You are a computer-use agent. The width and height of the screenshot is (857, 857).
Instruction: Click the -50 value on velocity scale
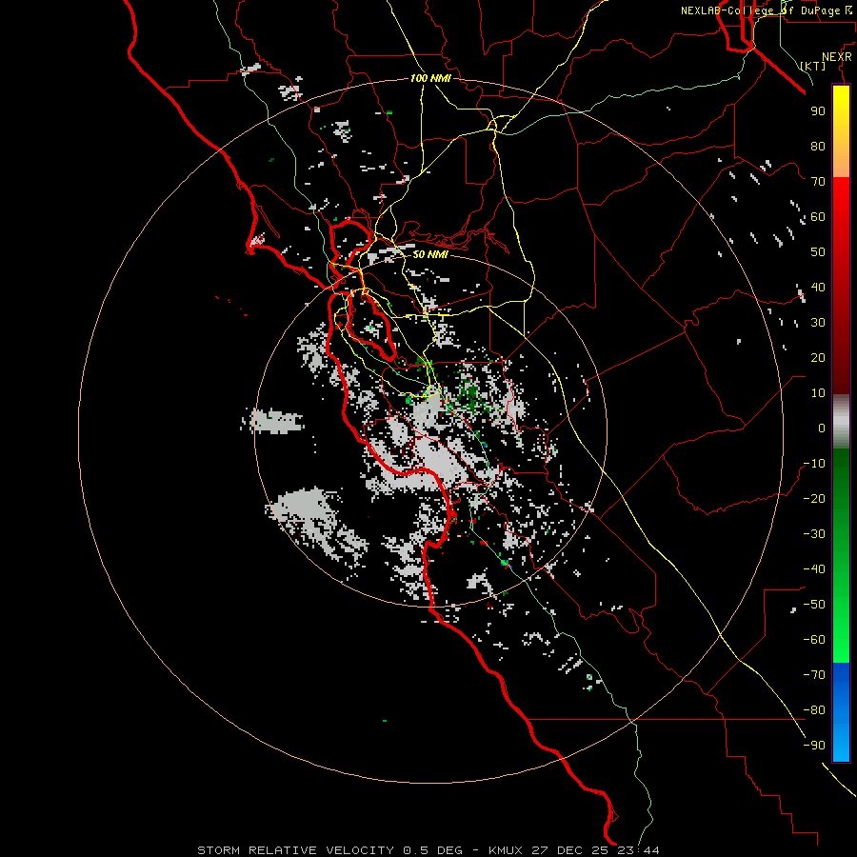pyautogui.click(x=814, y=605)
